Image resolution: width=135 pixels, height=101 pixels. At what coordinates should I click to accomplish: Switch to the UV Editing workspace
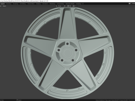click(23, 4)
